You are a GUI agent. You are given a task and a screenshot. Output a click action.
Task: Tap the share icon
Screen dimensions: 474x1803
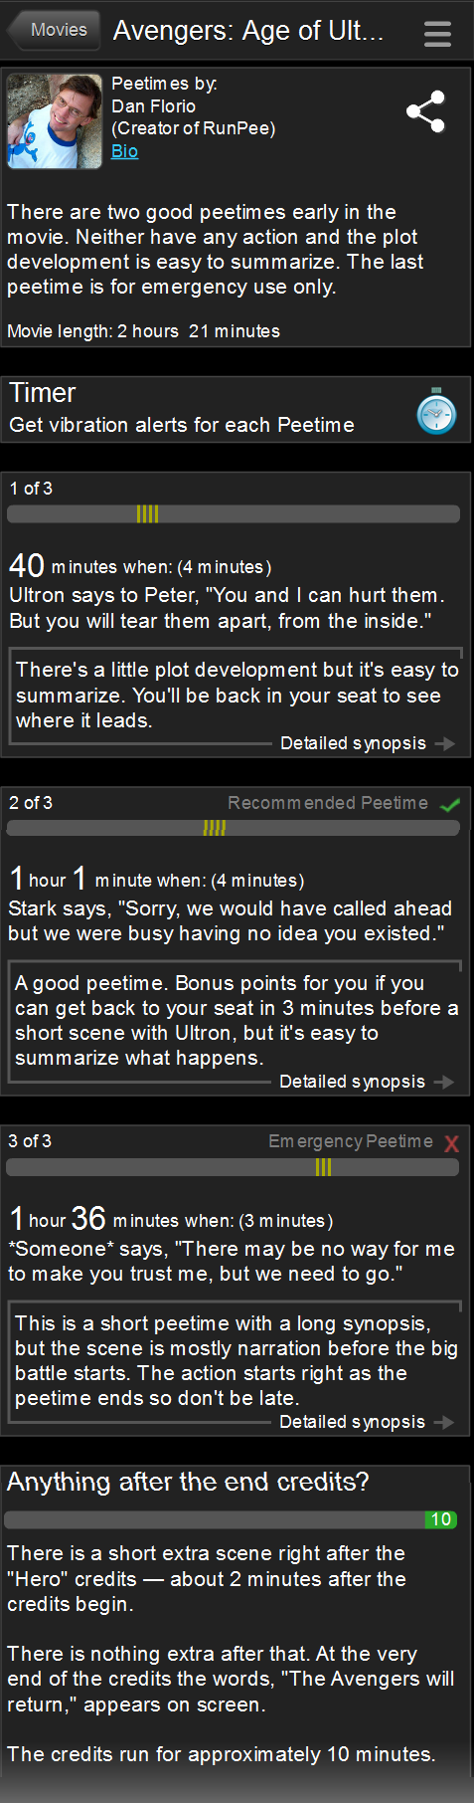[x=425, y=111]
